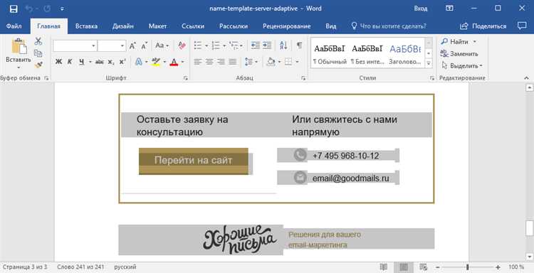Click the Что вы хотите сделать search box

(x=389, y=26)
